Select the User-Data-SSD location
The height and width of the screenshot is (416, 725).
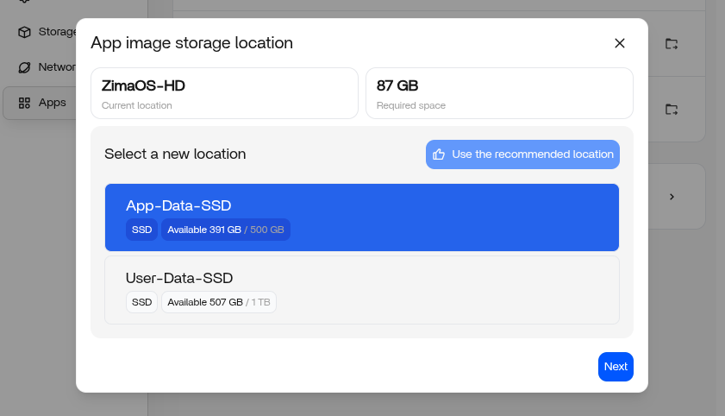click(x=361, y=290)
